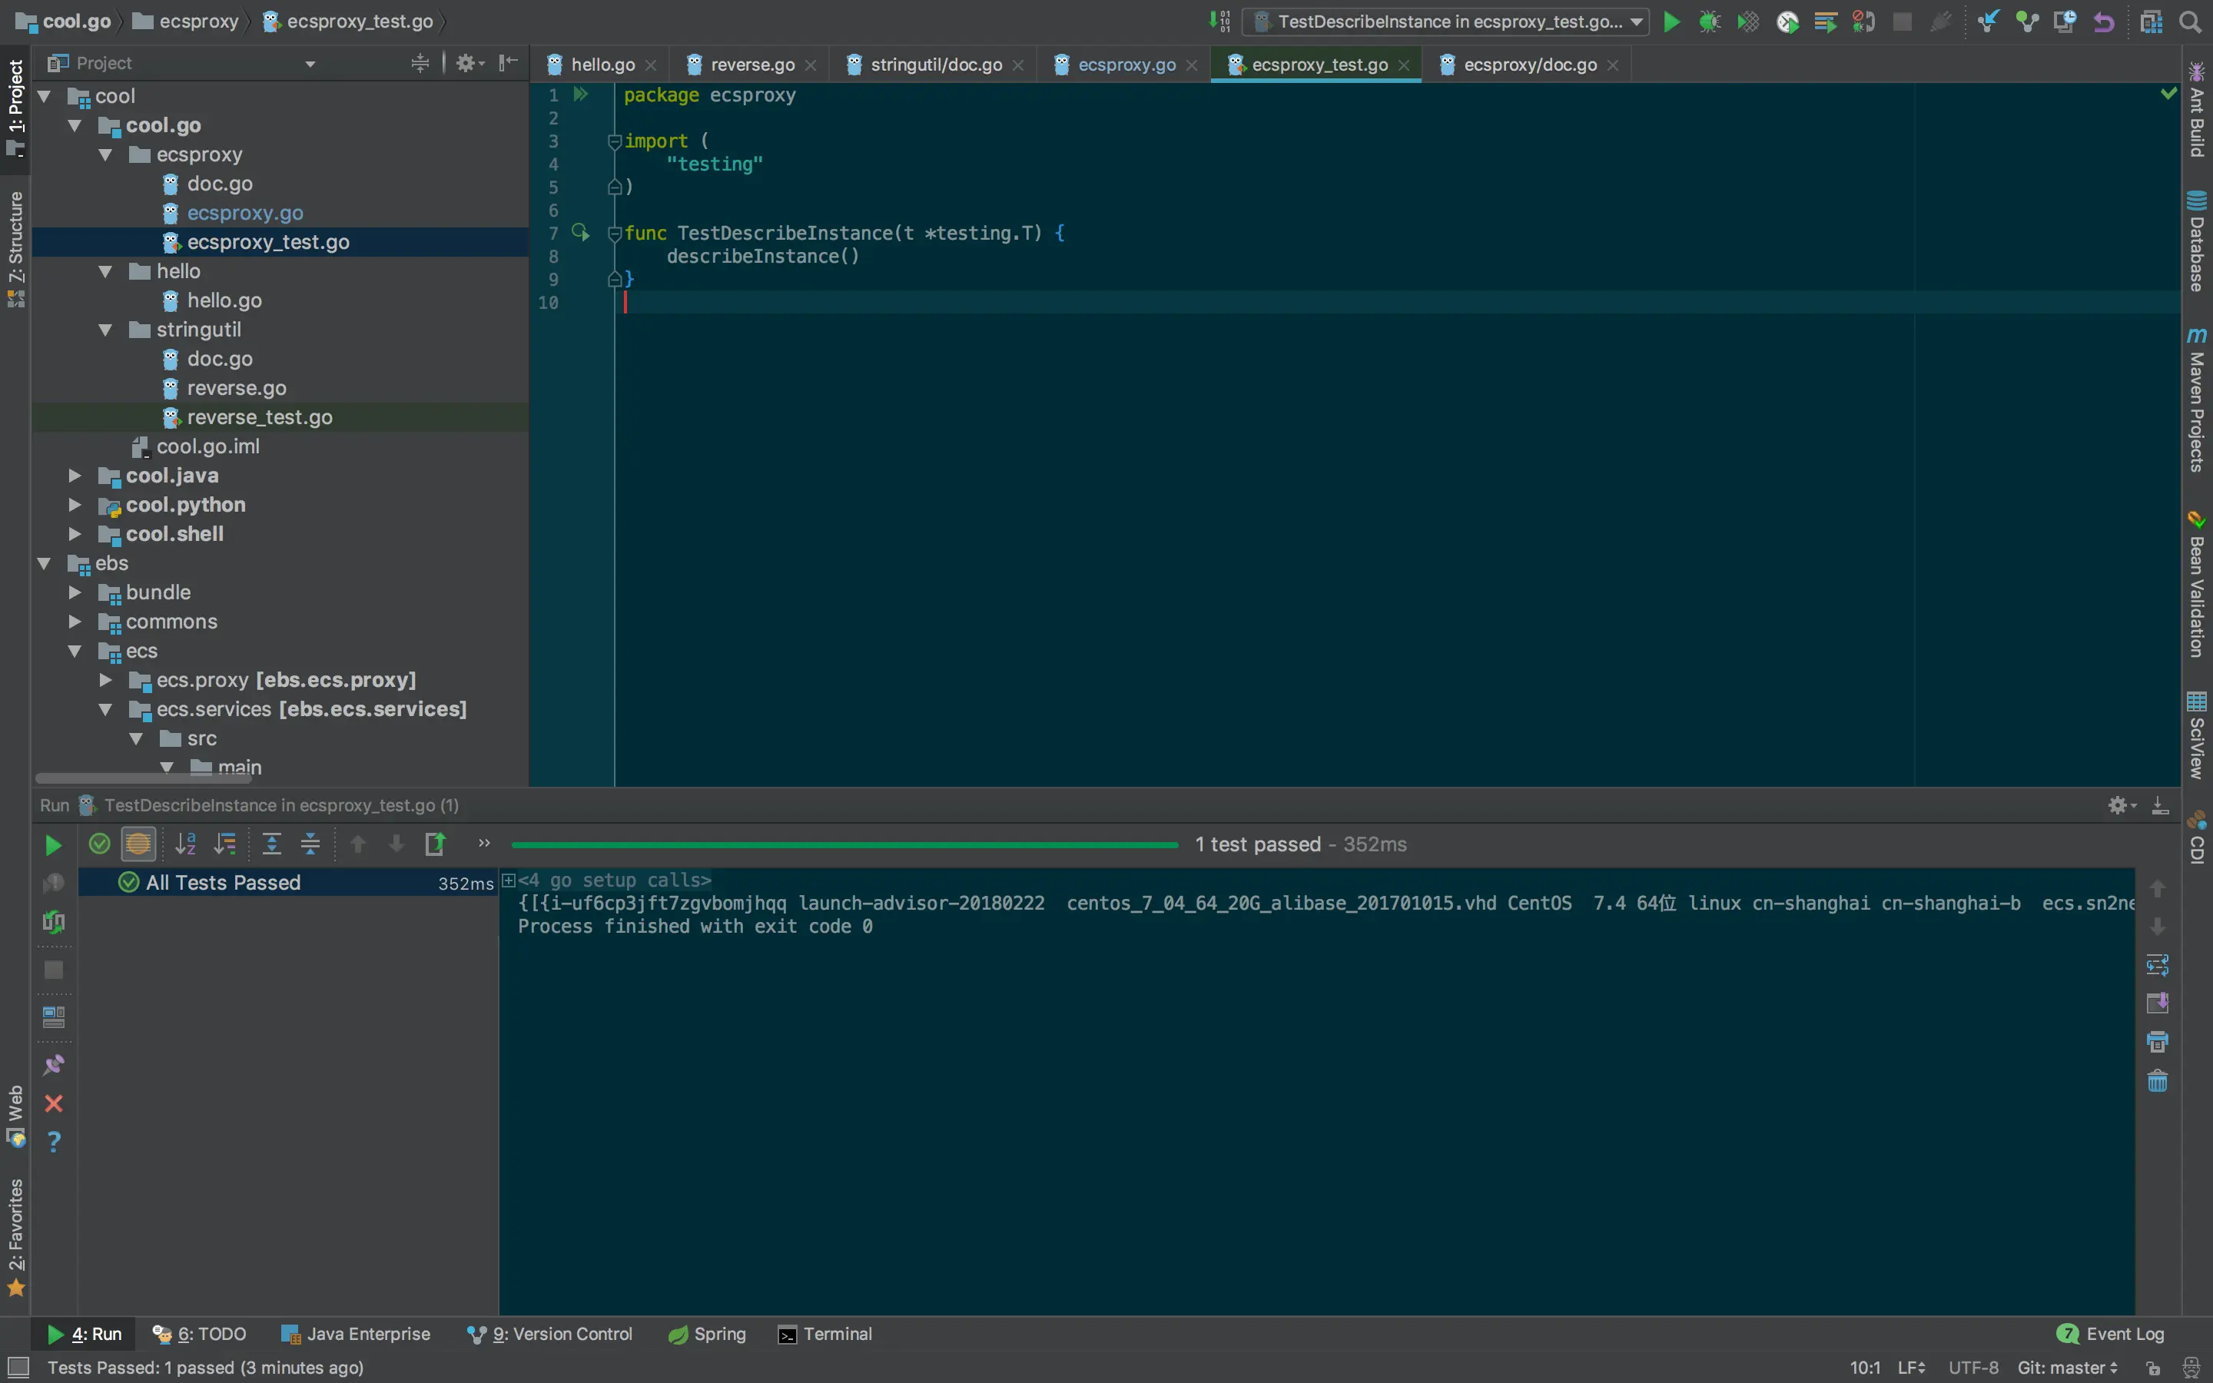Click the project tree horizontal scrollbar
2213x1383 pixels.
pyautogui.click(x=144, y=778)
